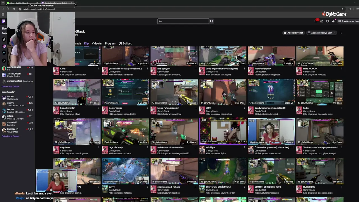The height and width of the screenshot is (202, 359).
Task: Open channel options three-dot menu
Action: pyautogui.click(x=341, y=33)
